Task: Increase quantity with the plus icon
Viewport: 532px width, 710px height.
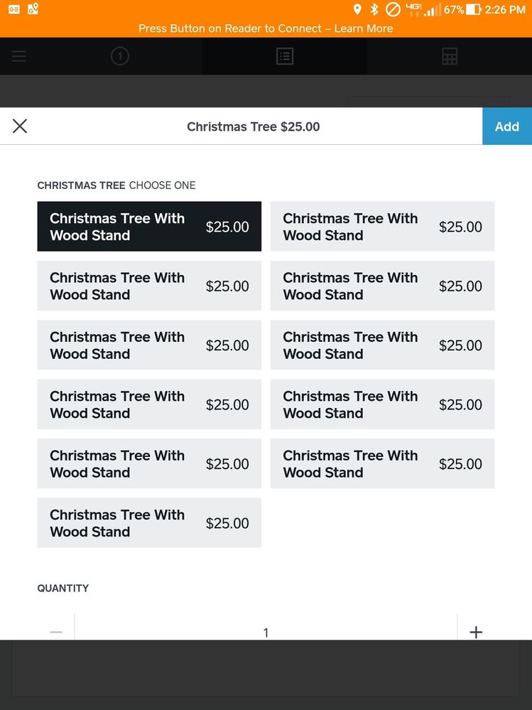Action: coord(476,632)
